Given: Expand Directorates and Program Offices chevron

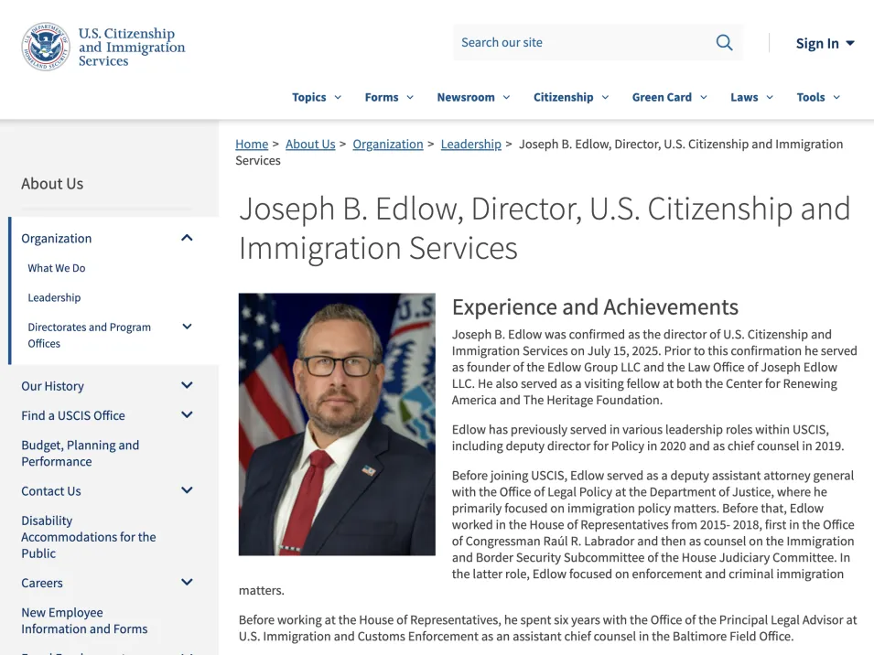Looking at the screenshot, I should tap(188, 327).
